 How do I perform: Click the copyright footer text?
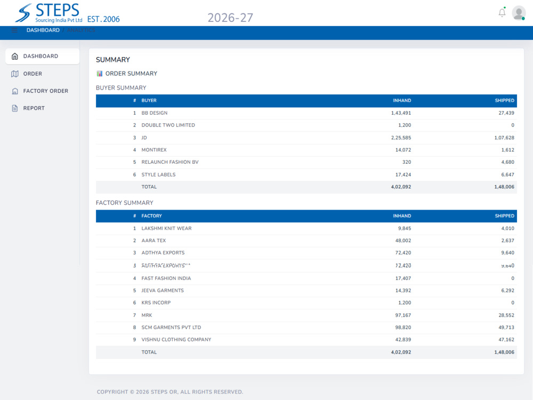(170, 392)
